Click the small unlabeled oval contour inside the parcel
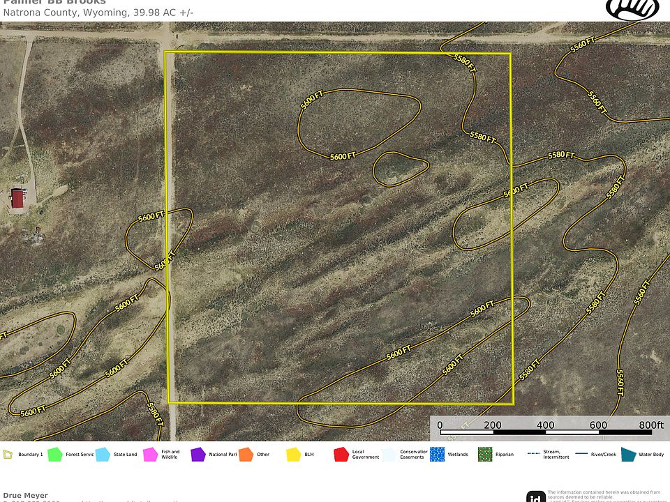670x502 pixels. point(401,169)
